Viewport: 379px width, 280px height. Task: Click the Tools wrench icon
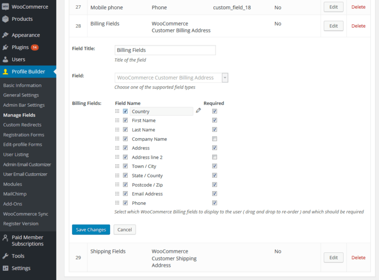[5, 256]
